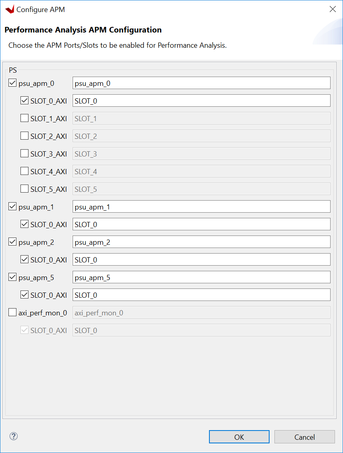Click the help question mark icon

[x=14, y=437]
